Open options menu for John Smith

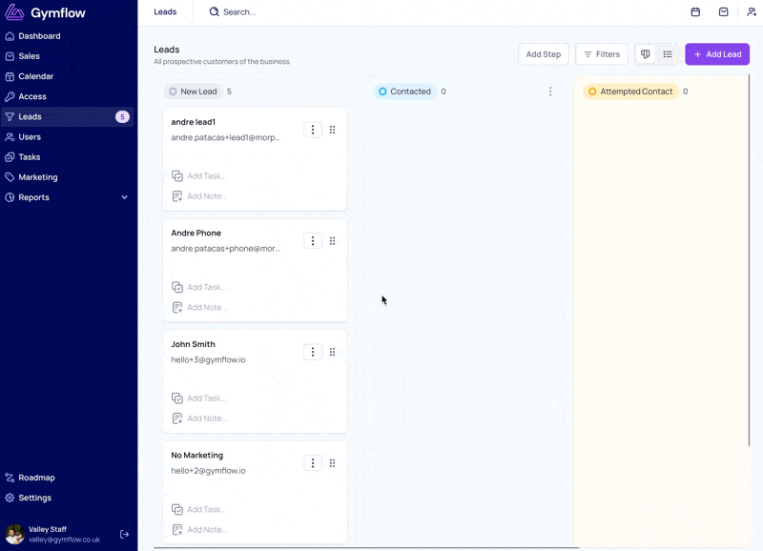point(313,352)
